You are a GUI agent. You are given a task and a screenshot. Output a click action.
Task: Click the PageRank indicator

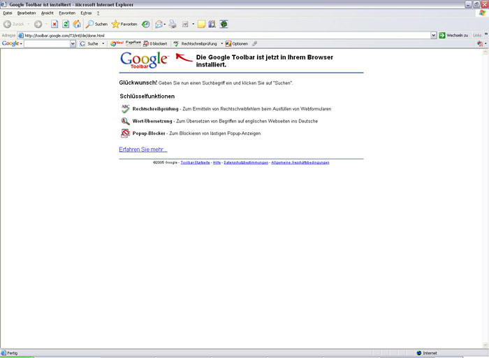coord(133,43)
